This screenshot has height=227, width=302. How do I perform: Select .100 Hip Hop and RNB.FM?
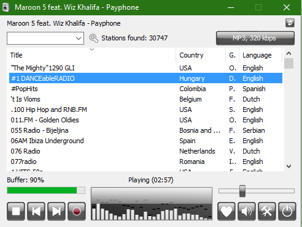(x=145, y=110)
